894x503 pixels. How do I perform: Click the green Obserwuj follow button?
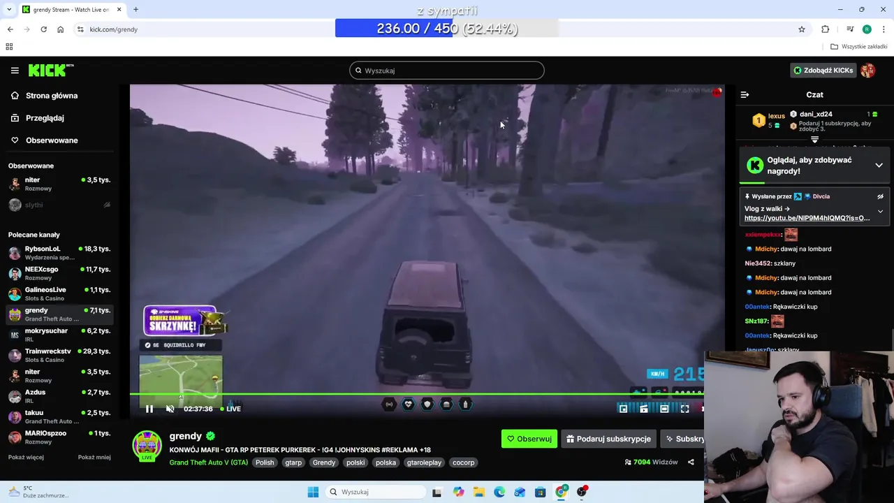point(529,439)
